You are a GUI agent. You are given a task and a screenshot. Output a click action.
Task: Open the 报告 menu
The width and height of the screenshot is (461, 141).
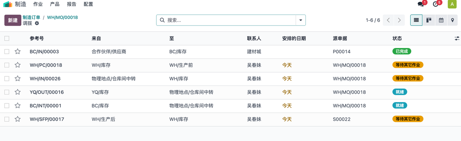coord(72,4)
